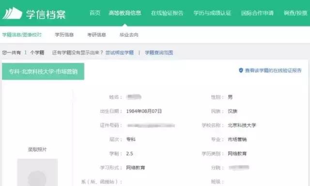Click the blurred 分院 value
This screenshot has width=310, height=186.
tap(239, 168)
